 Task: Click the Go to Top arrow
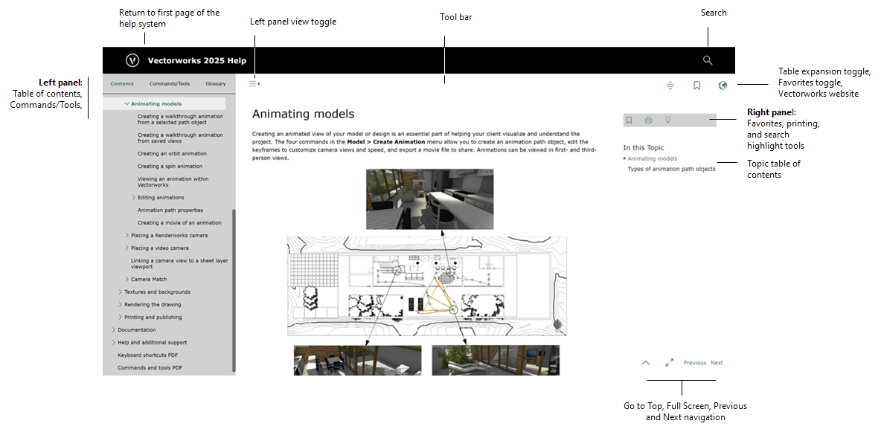(x=645, y=363)
